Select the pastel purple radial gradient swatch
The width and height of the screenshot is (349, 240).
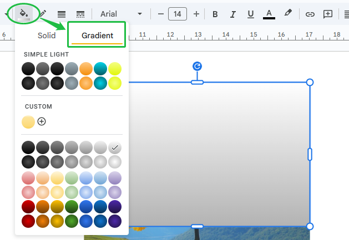(x=115, y=192)
